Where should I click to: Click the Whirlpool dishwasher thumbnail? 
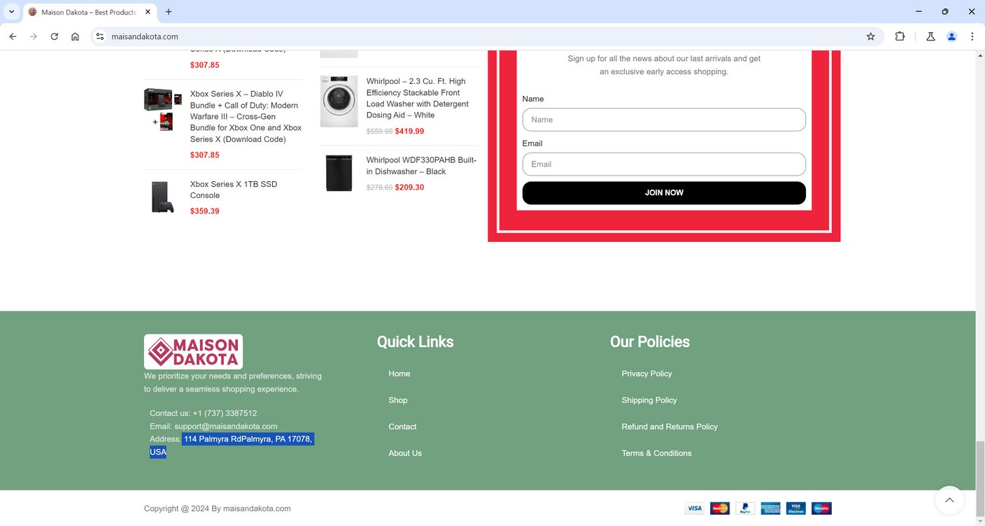pos(339,173)
